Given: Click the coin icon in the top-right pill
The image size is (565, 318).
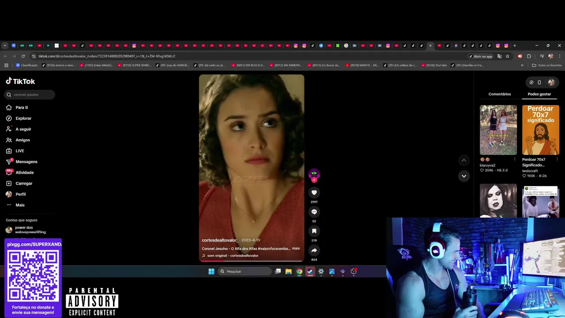Looking at the screenshot, I should [531, 82].
